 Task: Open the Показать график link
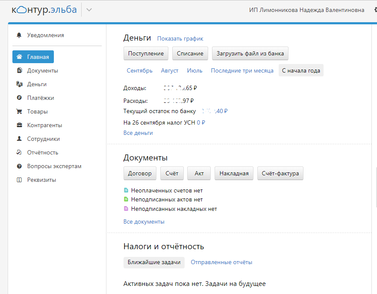pyautogui.click(x=180, y=39)
